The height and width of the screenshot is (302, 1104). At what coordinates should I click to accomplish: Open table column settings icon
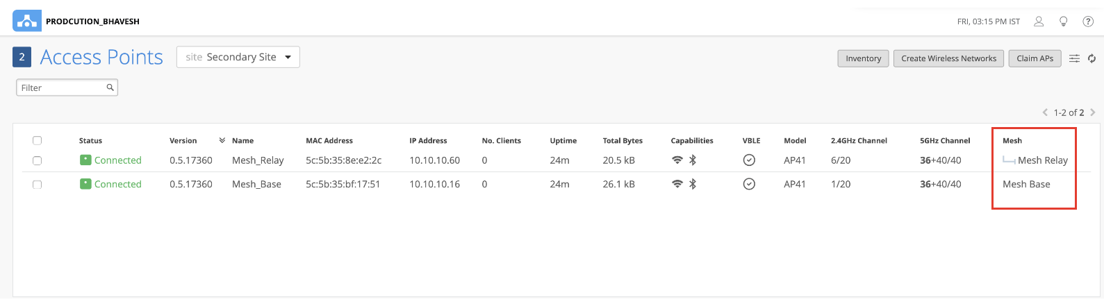[x=1074, y=58]
